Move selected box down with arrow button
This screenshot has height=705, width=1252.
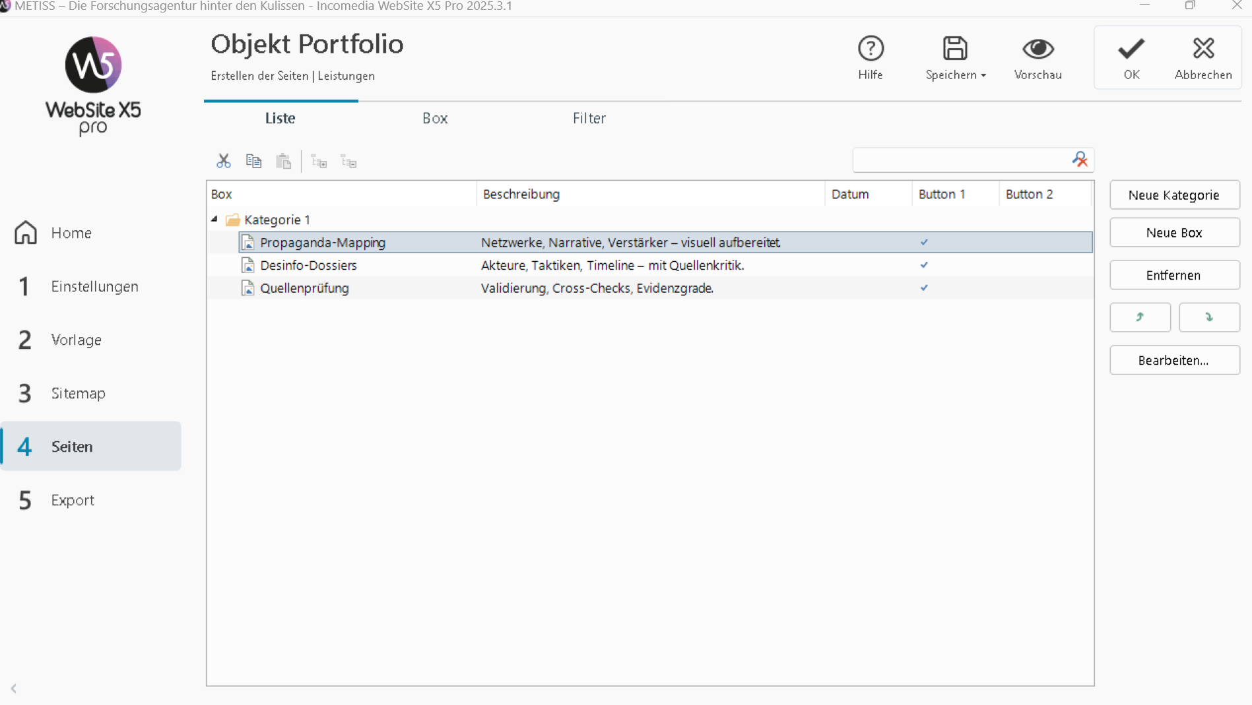click(x=1209, y=317)
